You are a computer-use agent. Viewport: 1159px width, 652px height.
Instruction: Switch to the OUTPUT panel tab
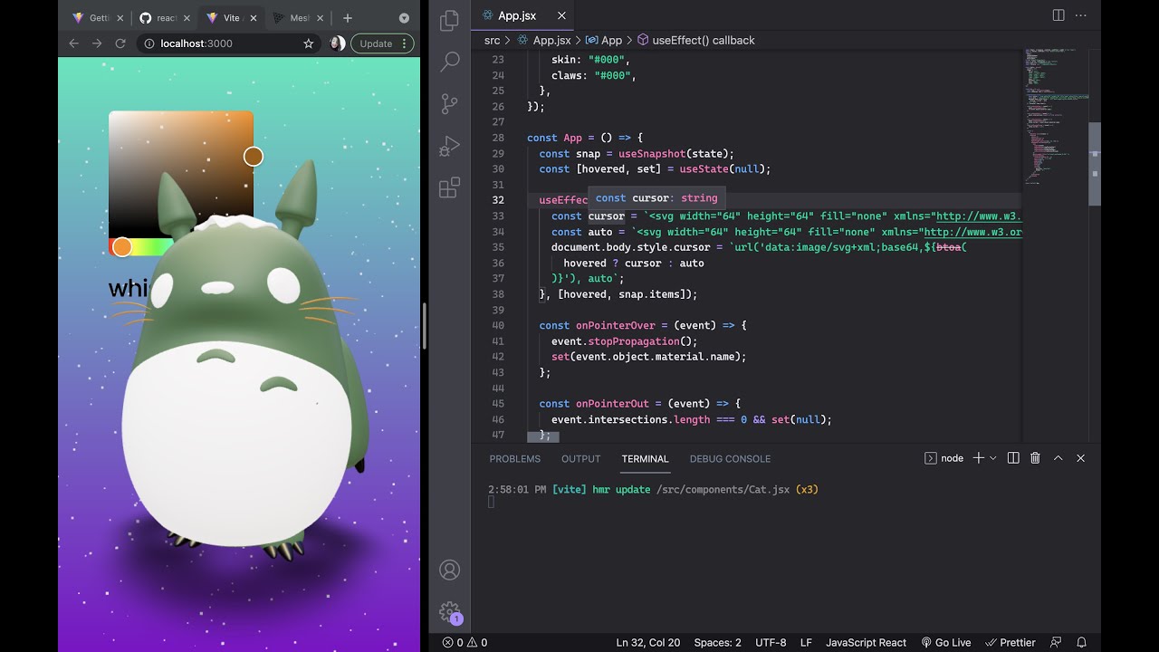[x=580, y=459]
